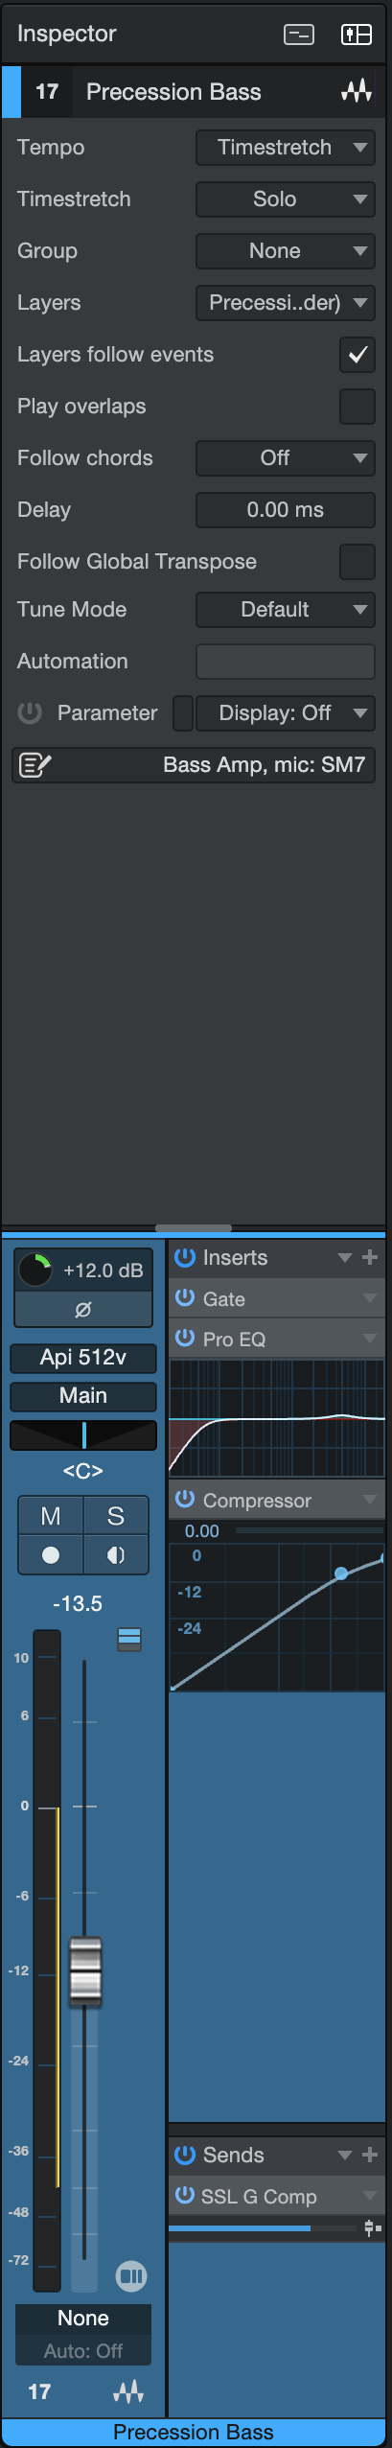Image resolution: width=392 pixels, height=2448 pixels.
Task: Open the Main output selector
Action: pos(83,1396)
